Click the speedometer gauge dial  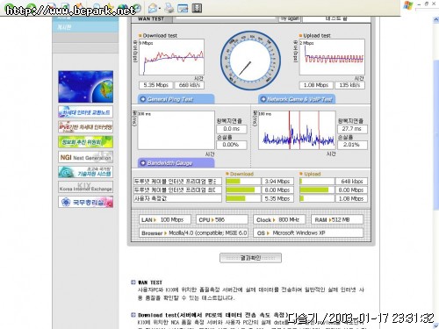click(x=250, y=61)
